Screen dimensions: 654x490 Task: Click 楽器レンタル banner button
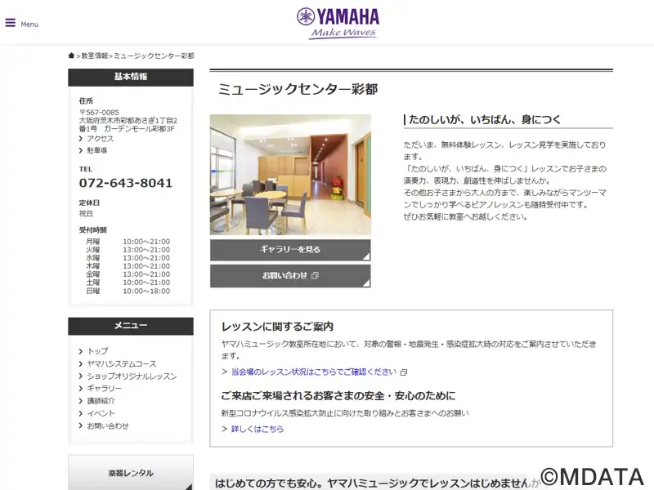point(131,473)
